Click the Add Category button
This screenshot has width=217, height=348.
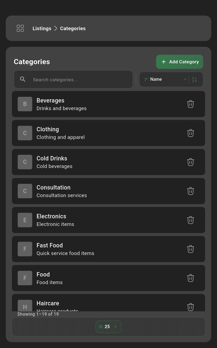click(180, 62)
